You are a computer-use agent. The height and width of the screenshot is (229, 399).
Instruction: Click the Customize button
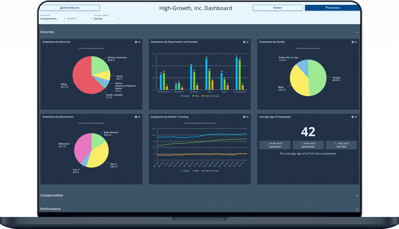(332, 8)
